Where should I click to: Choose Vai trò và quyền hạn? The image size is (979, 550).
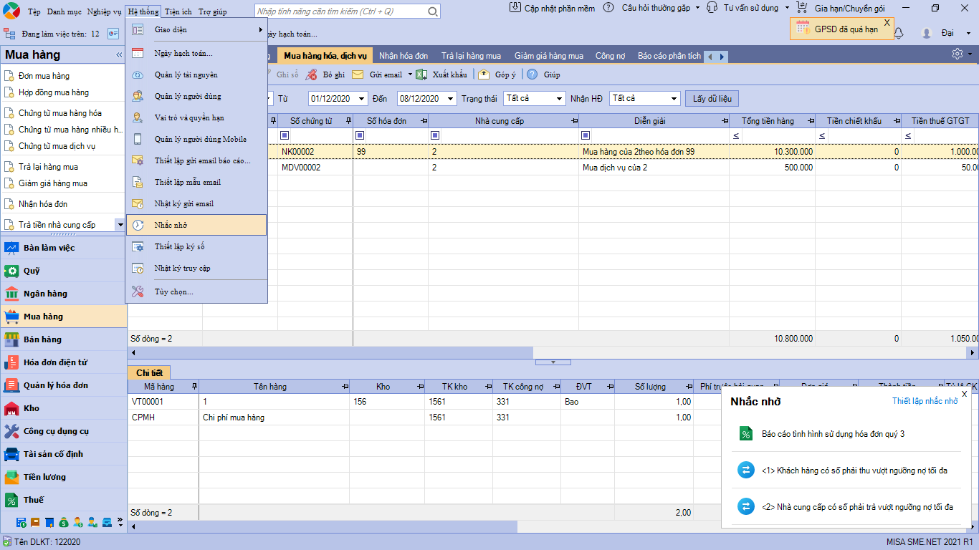[196, 117]
